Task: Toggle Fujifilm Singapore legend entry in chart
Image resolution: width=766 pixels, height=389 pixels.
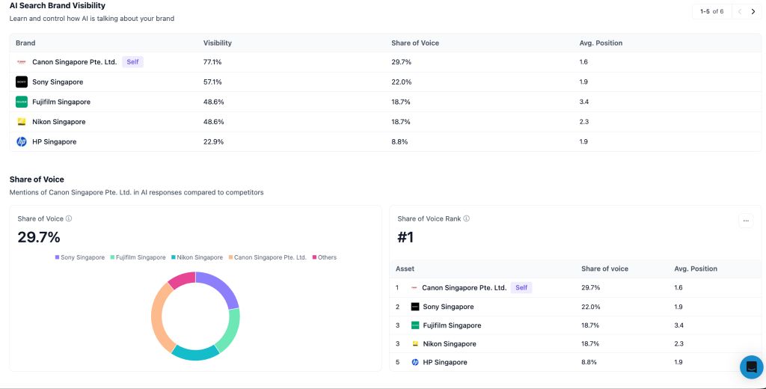Action: pos(138,257)
